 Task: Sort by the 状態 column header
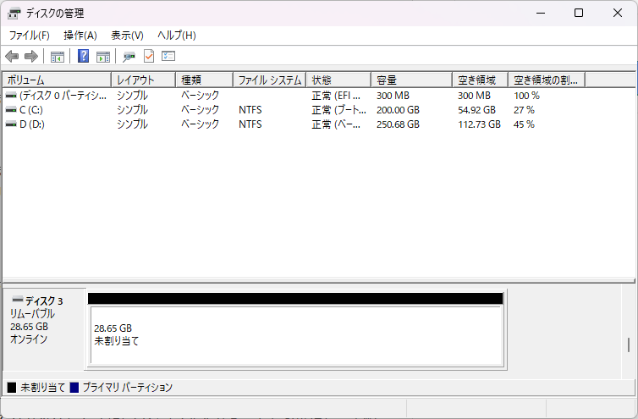[339, 80]
